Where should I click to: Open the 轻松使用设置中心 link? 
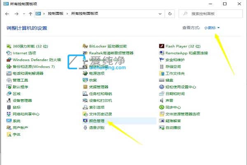pyautogui.click(x=181, y=87)
